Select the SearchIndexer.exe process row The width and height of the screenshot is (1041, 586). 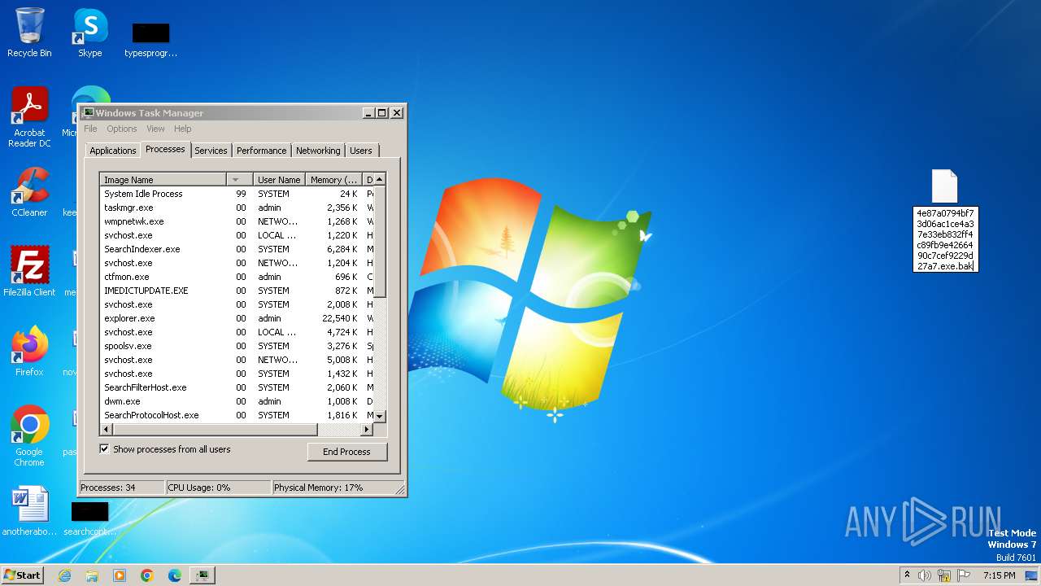click(x=237, y=249)
